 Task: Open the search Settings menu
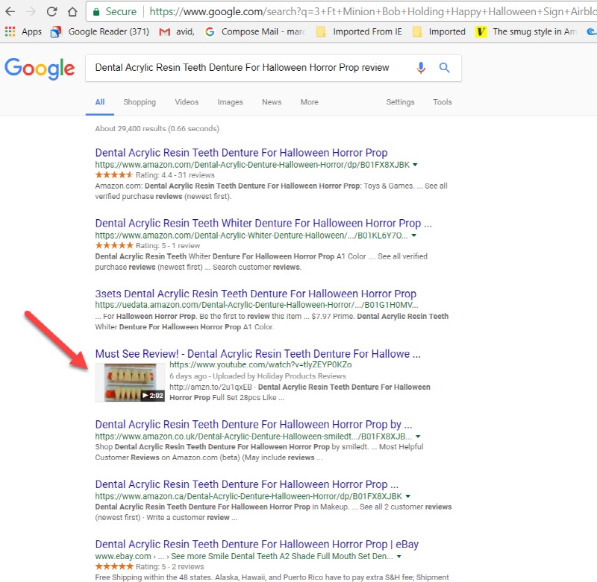pos(400,102)
